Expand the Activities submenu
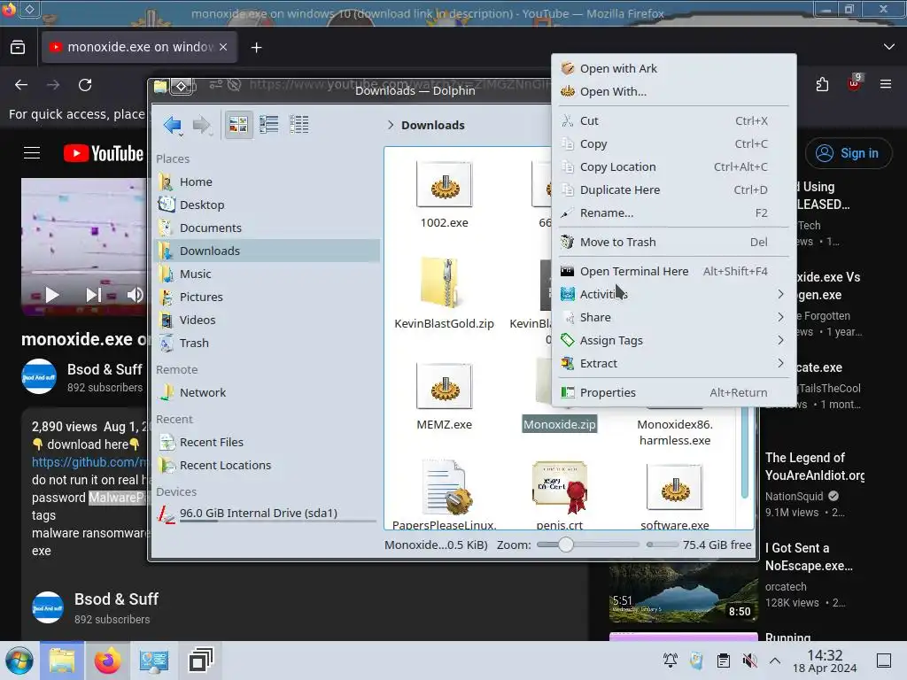Screen dimensions: 907x680 pos(674,294)
